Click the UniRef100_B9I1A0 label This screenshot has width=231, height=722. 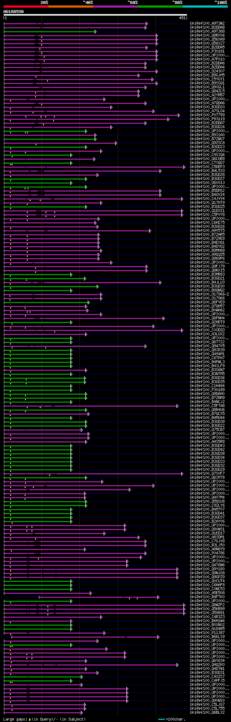coord(207,135)
